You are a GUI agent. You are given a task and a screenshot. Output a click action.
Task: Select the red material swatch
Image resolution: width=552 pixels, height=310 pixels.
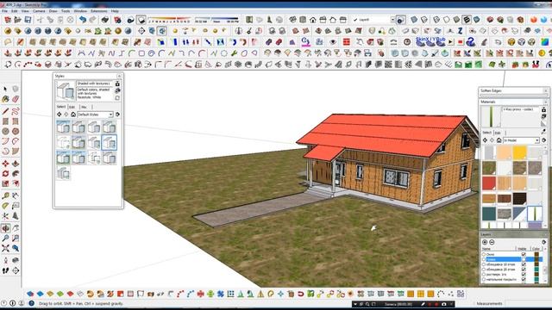point(489,183)
